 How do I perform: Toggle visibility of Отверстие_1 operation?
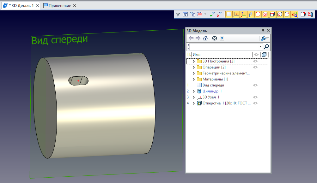point(255,103)
